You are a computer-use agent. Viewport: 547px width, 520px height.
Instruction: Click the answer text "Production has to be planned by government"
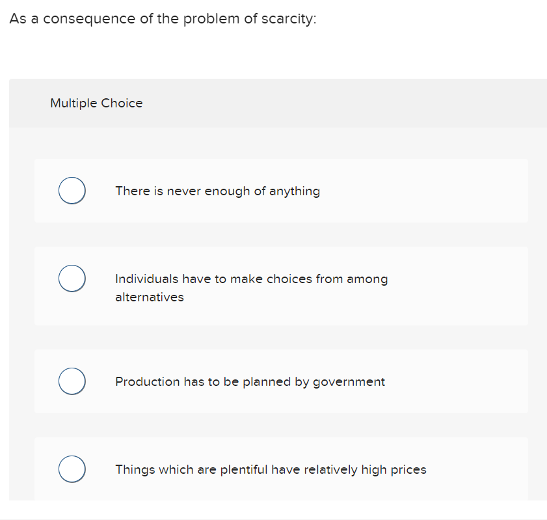[249, 381]
